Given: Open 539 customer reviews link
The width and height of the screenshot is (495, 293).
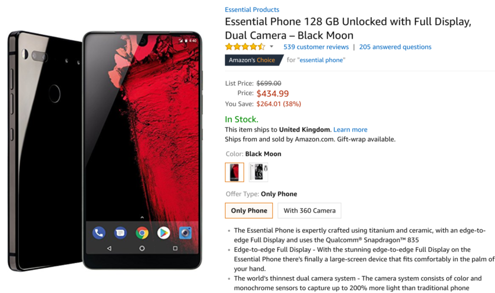Looking at the screenshot, I should click(x=316, y=47).
